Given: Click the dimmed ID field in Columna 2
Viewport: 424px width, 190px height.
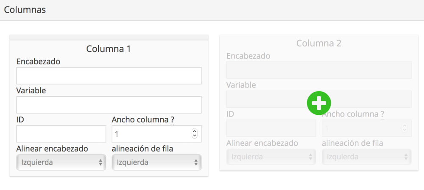Looking at the screenshot, I should 271,128.
